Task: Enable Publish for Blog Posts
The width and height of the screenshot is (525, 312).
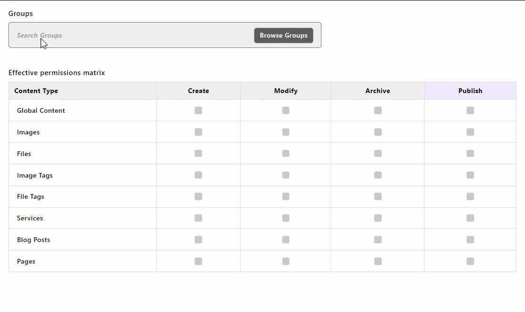Action: (x=470, y=240)
